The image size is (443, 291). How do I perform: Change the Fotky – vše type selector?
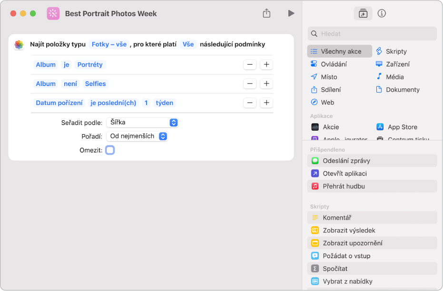pos(109,44)
